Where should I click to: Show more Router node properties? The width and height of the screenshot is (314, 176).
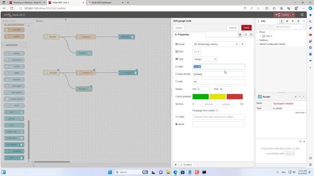click(300, 113)
